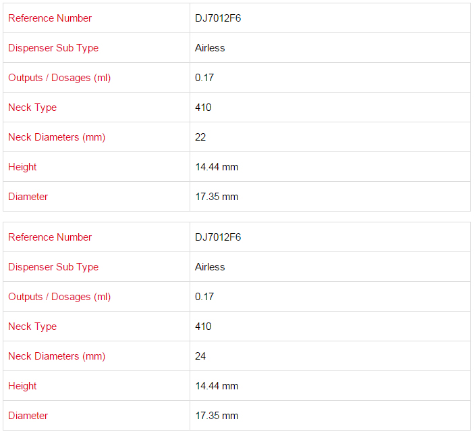Click the second table's DJ7012F6 reference value
Image resolution: width=475 pixels, height=436 pixels.
(x=218, y=237)
